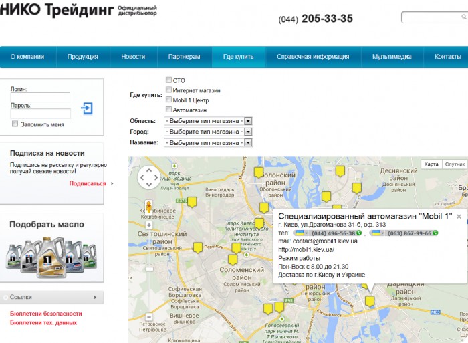
Task: Select the Где купить menu item
Action: point(239,57)
